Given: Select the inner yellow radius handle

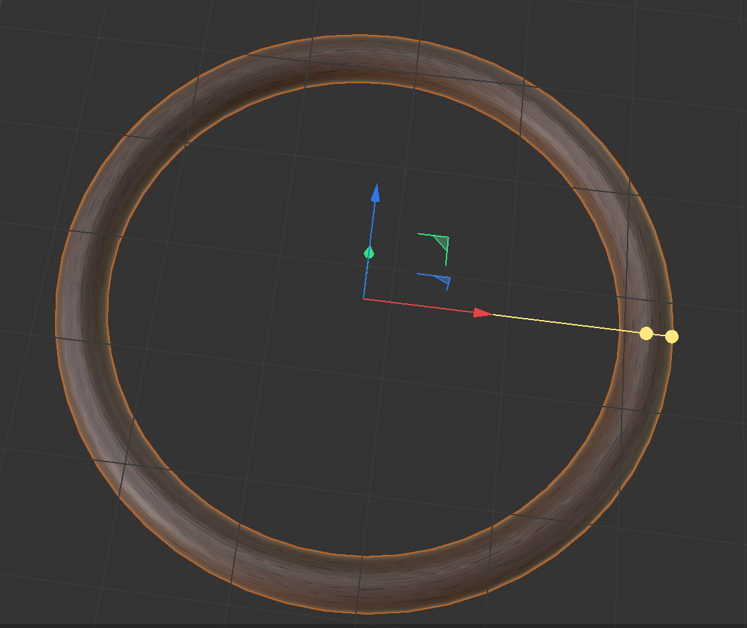Looking at the screenshot, I should (646, 333).
